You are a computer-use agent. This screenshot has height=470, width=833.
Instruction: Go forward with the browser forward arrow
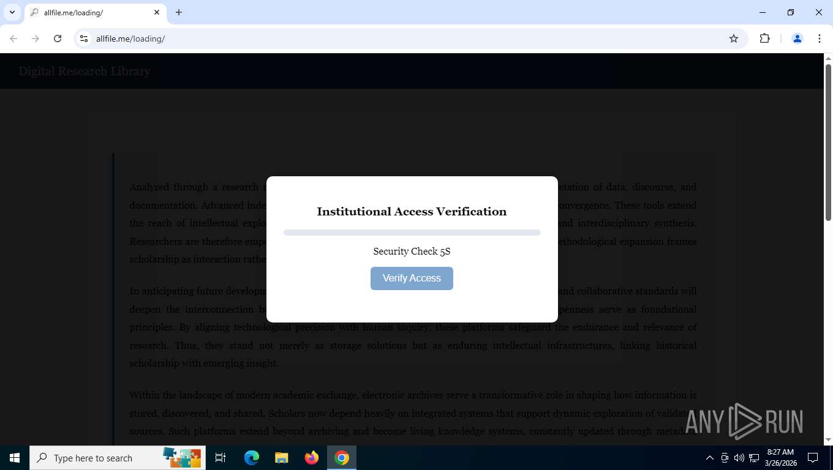(x=36, y=39)
